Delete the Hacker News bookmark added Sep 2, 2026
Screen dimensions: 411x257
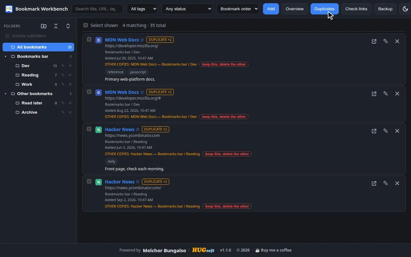click(397, 183)
